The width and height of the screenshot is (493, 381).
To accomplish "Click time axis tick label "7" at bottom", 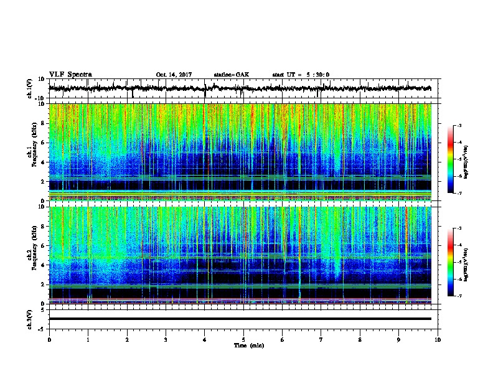I will pyautogui.click(x=321, y=340).
